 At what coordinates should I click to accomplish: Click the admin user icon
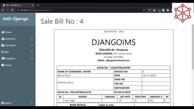click(3, 103)
